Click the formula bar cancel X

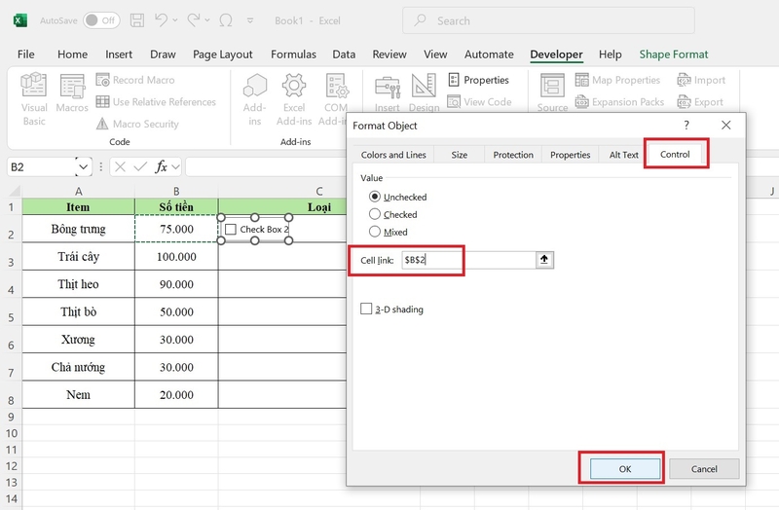120,166
